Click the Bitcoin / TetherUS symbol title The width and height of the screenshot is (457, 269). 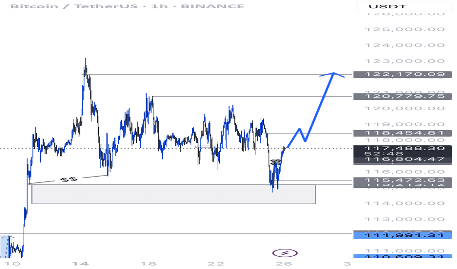click(x=57, y=6)
